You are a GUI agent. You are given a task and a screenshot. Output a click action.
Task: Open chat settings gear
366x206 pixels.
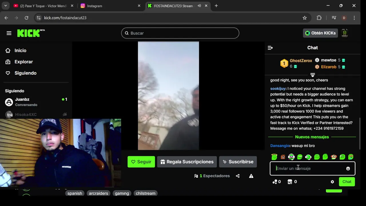[x=332, y=182]
